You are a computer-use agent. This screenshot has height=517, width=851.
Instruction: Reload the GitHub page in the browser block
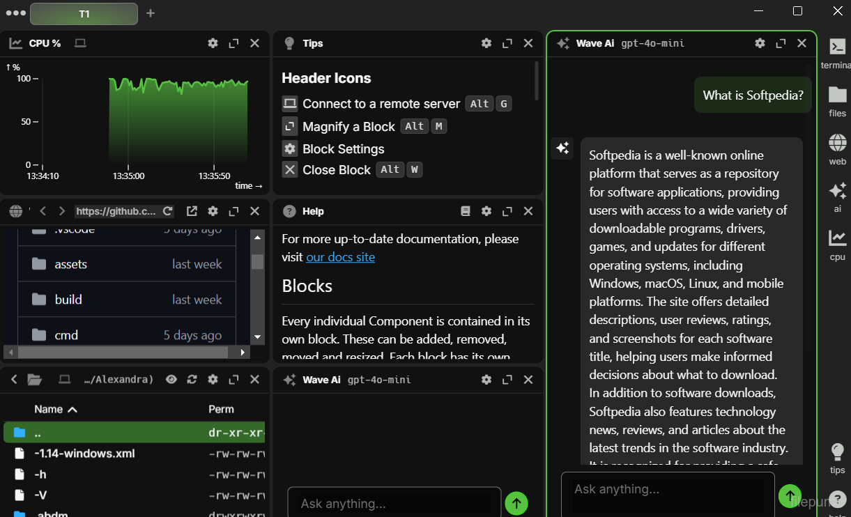[x=168, y=210]
